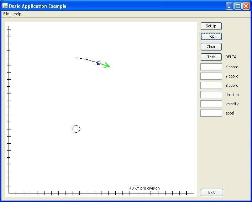Focus the velocity input field

211,104
